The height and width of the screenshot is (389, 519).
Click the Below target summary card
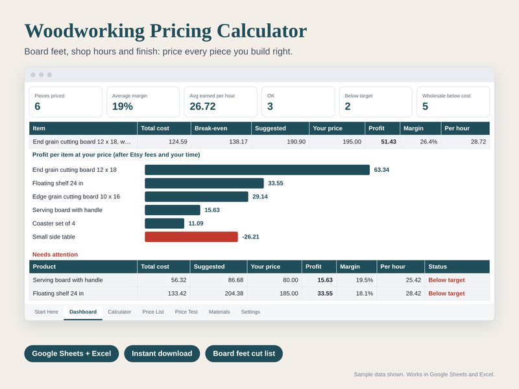point(376,102)
